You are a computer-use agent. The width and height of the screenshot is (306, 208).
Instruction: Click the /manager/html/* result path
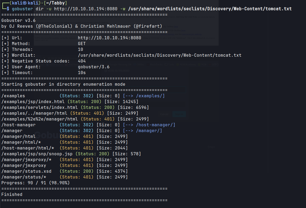(21, 142)
